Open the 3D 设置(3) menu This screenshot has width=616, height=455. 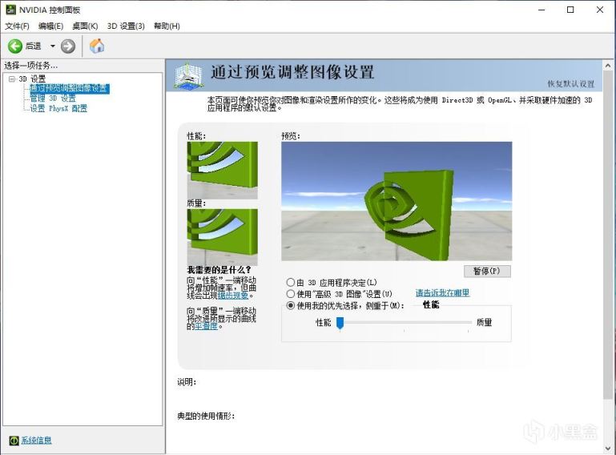[126, 26]
